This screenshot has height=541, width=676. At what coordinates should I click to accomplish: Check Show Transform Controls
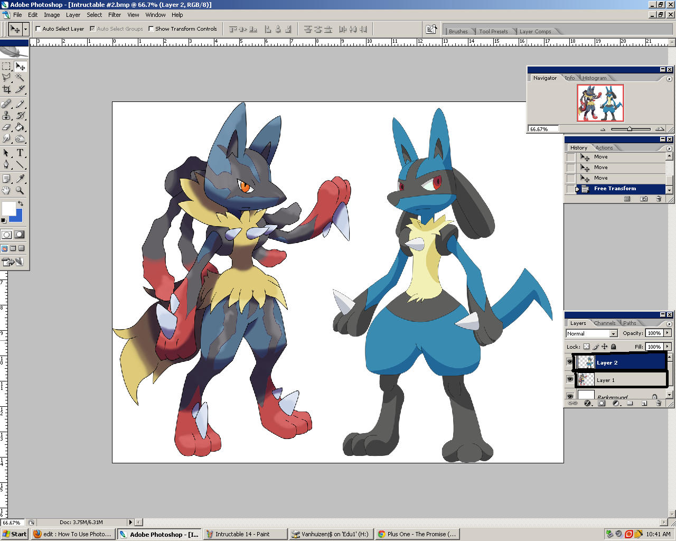[x=151, y=29]
